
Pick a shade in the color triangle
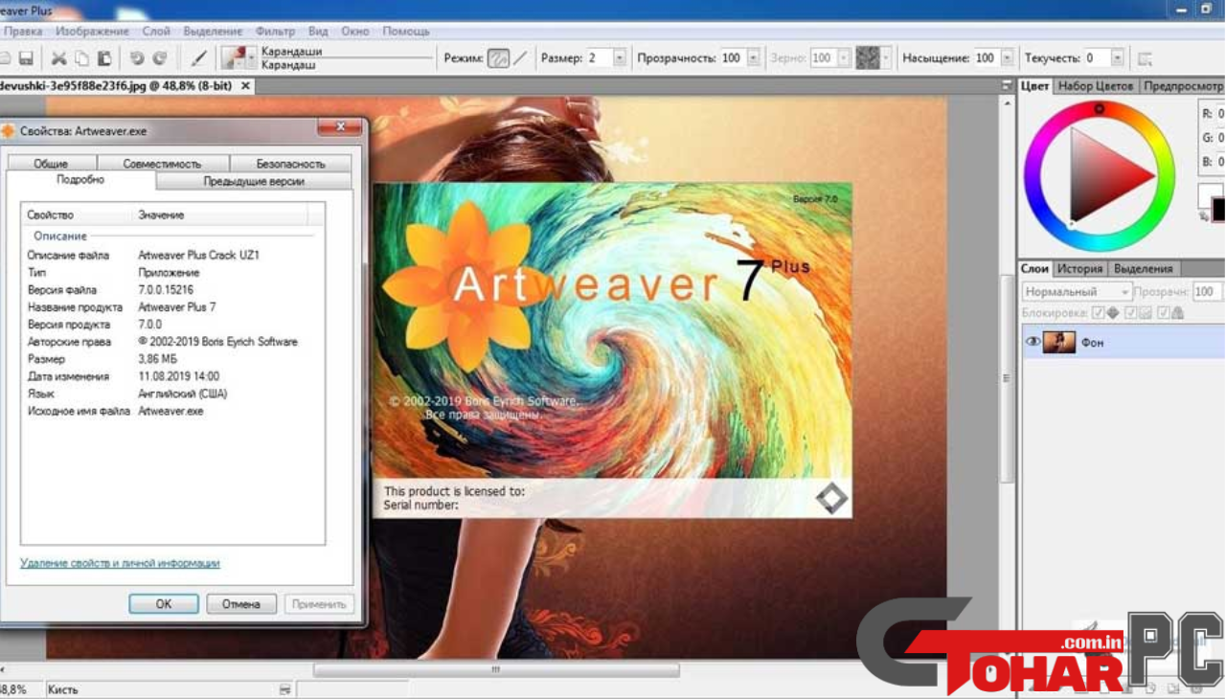1100,175
